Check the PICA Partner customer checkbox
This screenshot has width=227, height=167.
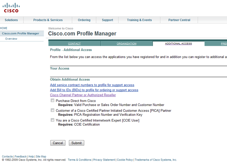(52, 110)
